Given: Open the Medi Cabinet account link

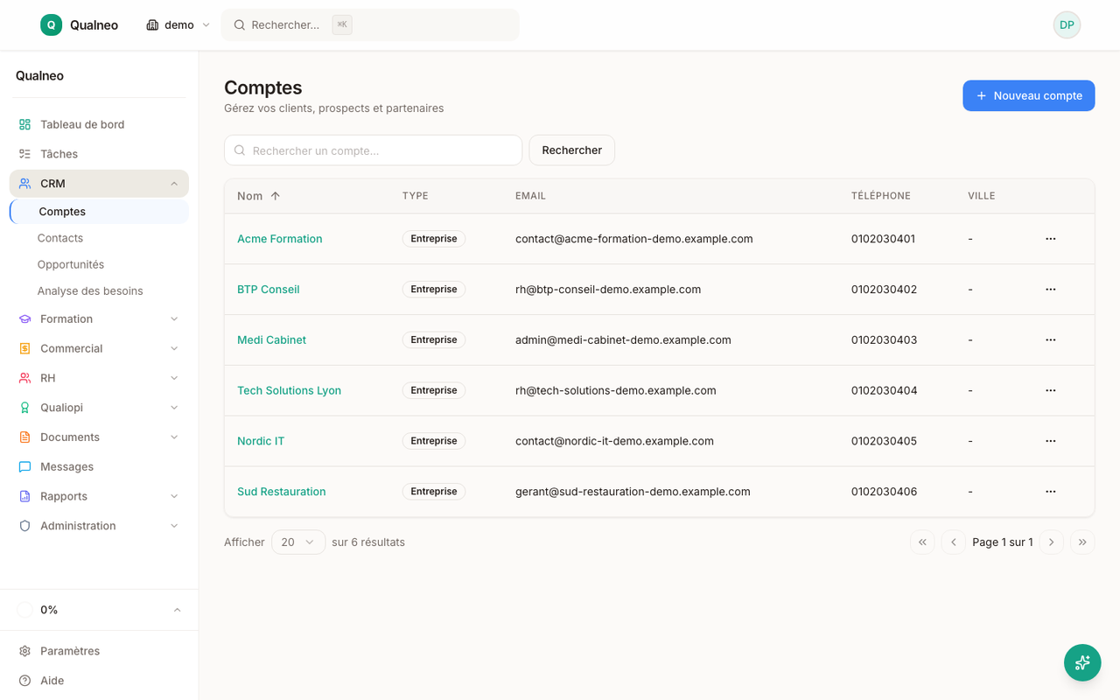Looking at the screenshot, I should coord(271,339).
